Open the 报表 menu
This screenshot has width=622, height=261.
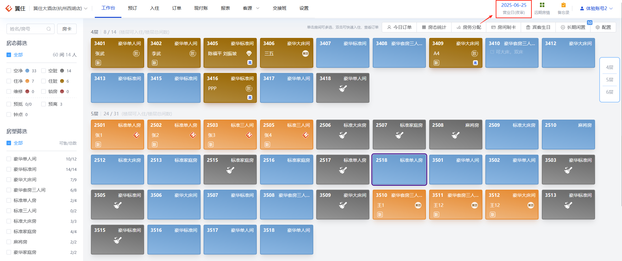225,8
